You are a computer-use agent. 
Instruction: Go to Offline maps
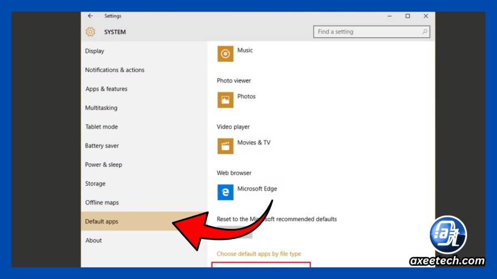point(144,202)
